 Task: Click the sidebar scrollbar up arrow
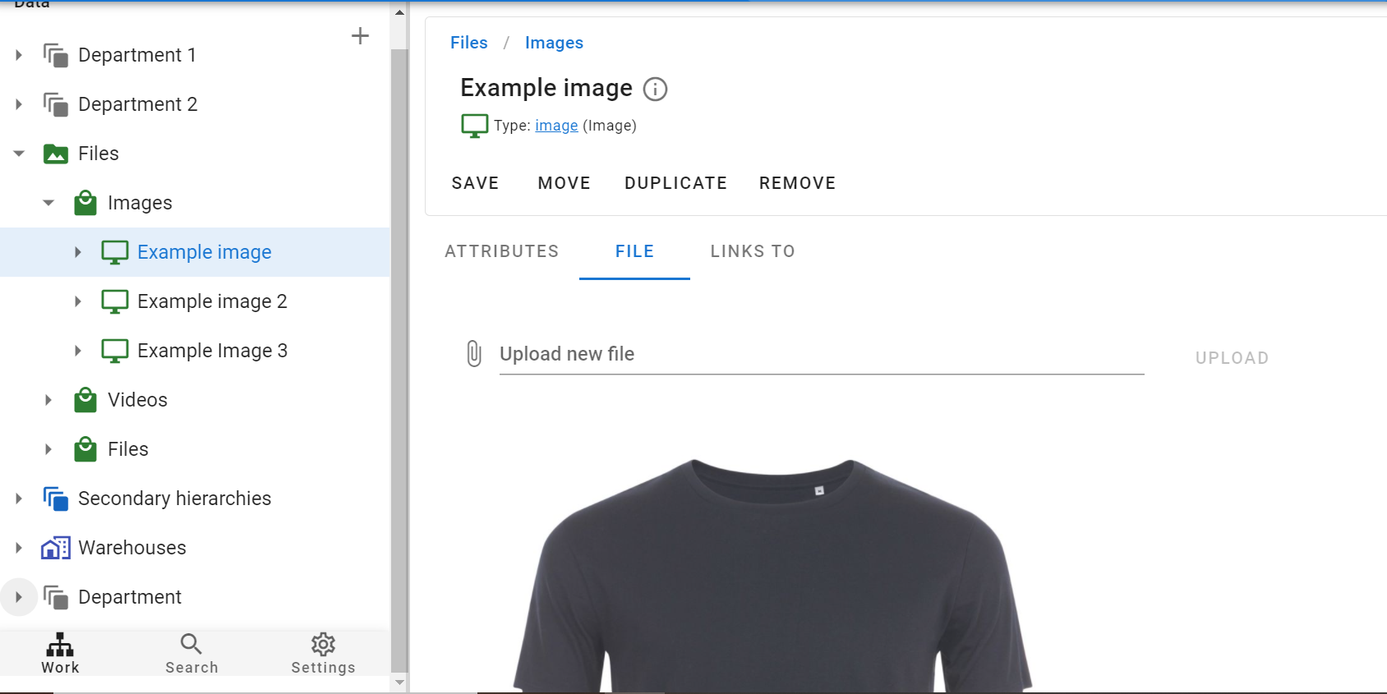(399, 12)
